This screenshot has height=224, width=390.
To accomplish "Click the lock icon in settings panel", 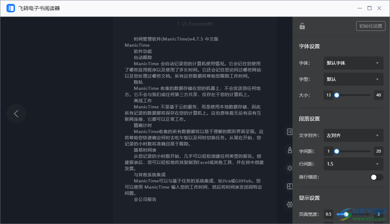I will pos(302,26).
